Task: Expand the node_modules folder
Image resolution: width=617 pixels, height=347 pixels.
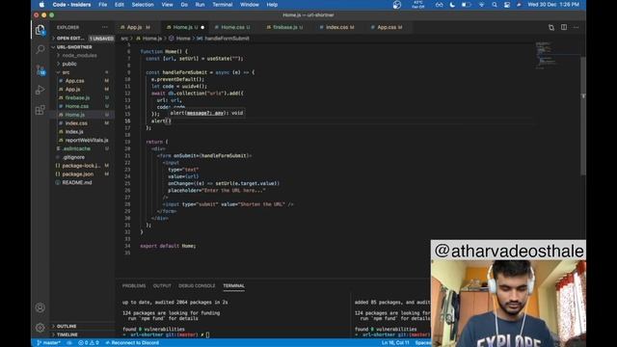Action: (x=79, y=56)
